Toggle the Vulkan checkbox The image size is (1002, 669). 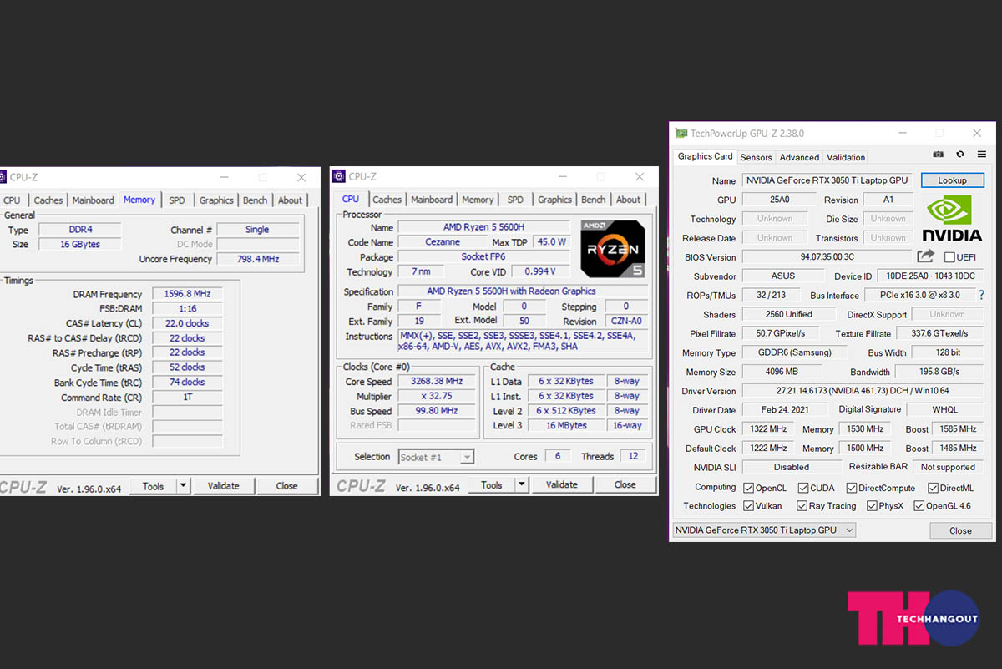(748, 506)
